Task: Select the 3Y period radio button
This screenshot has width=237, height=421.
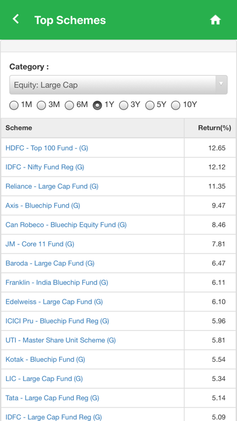Action: tap(123, 105)
